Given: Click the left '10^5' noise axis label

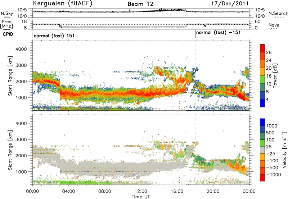Looking at the screenshot, I should [22, 10].
